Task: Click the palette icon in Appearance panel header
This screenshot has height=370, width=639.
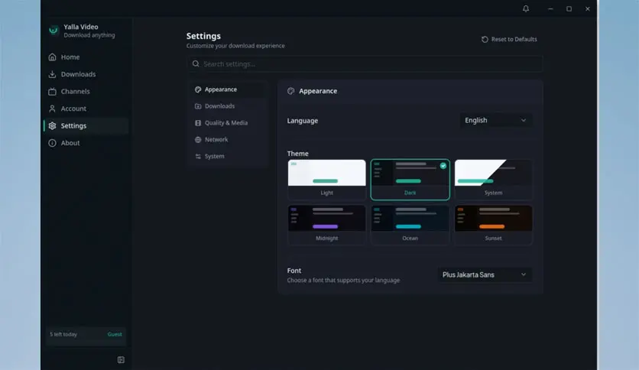Action: point(290,91)
